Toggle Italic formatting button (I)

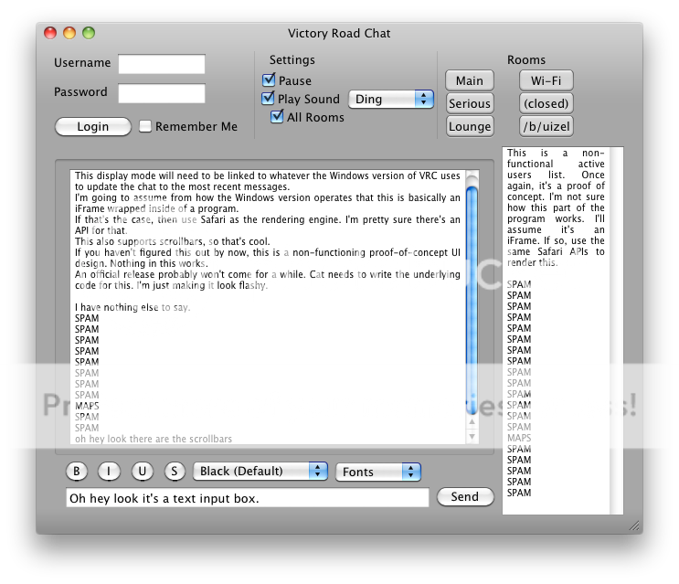point(110,472)
